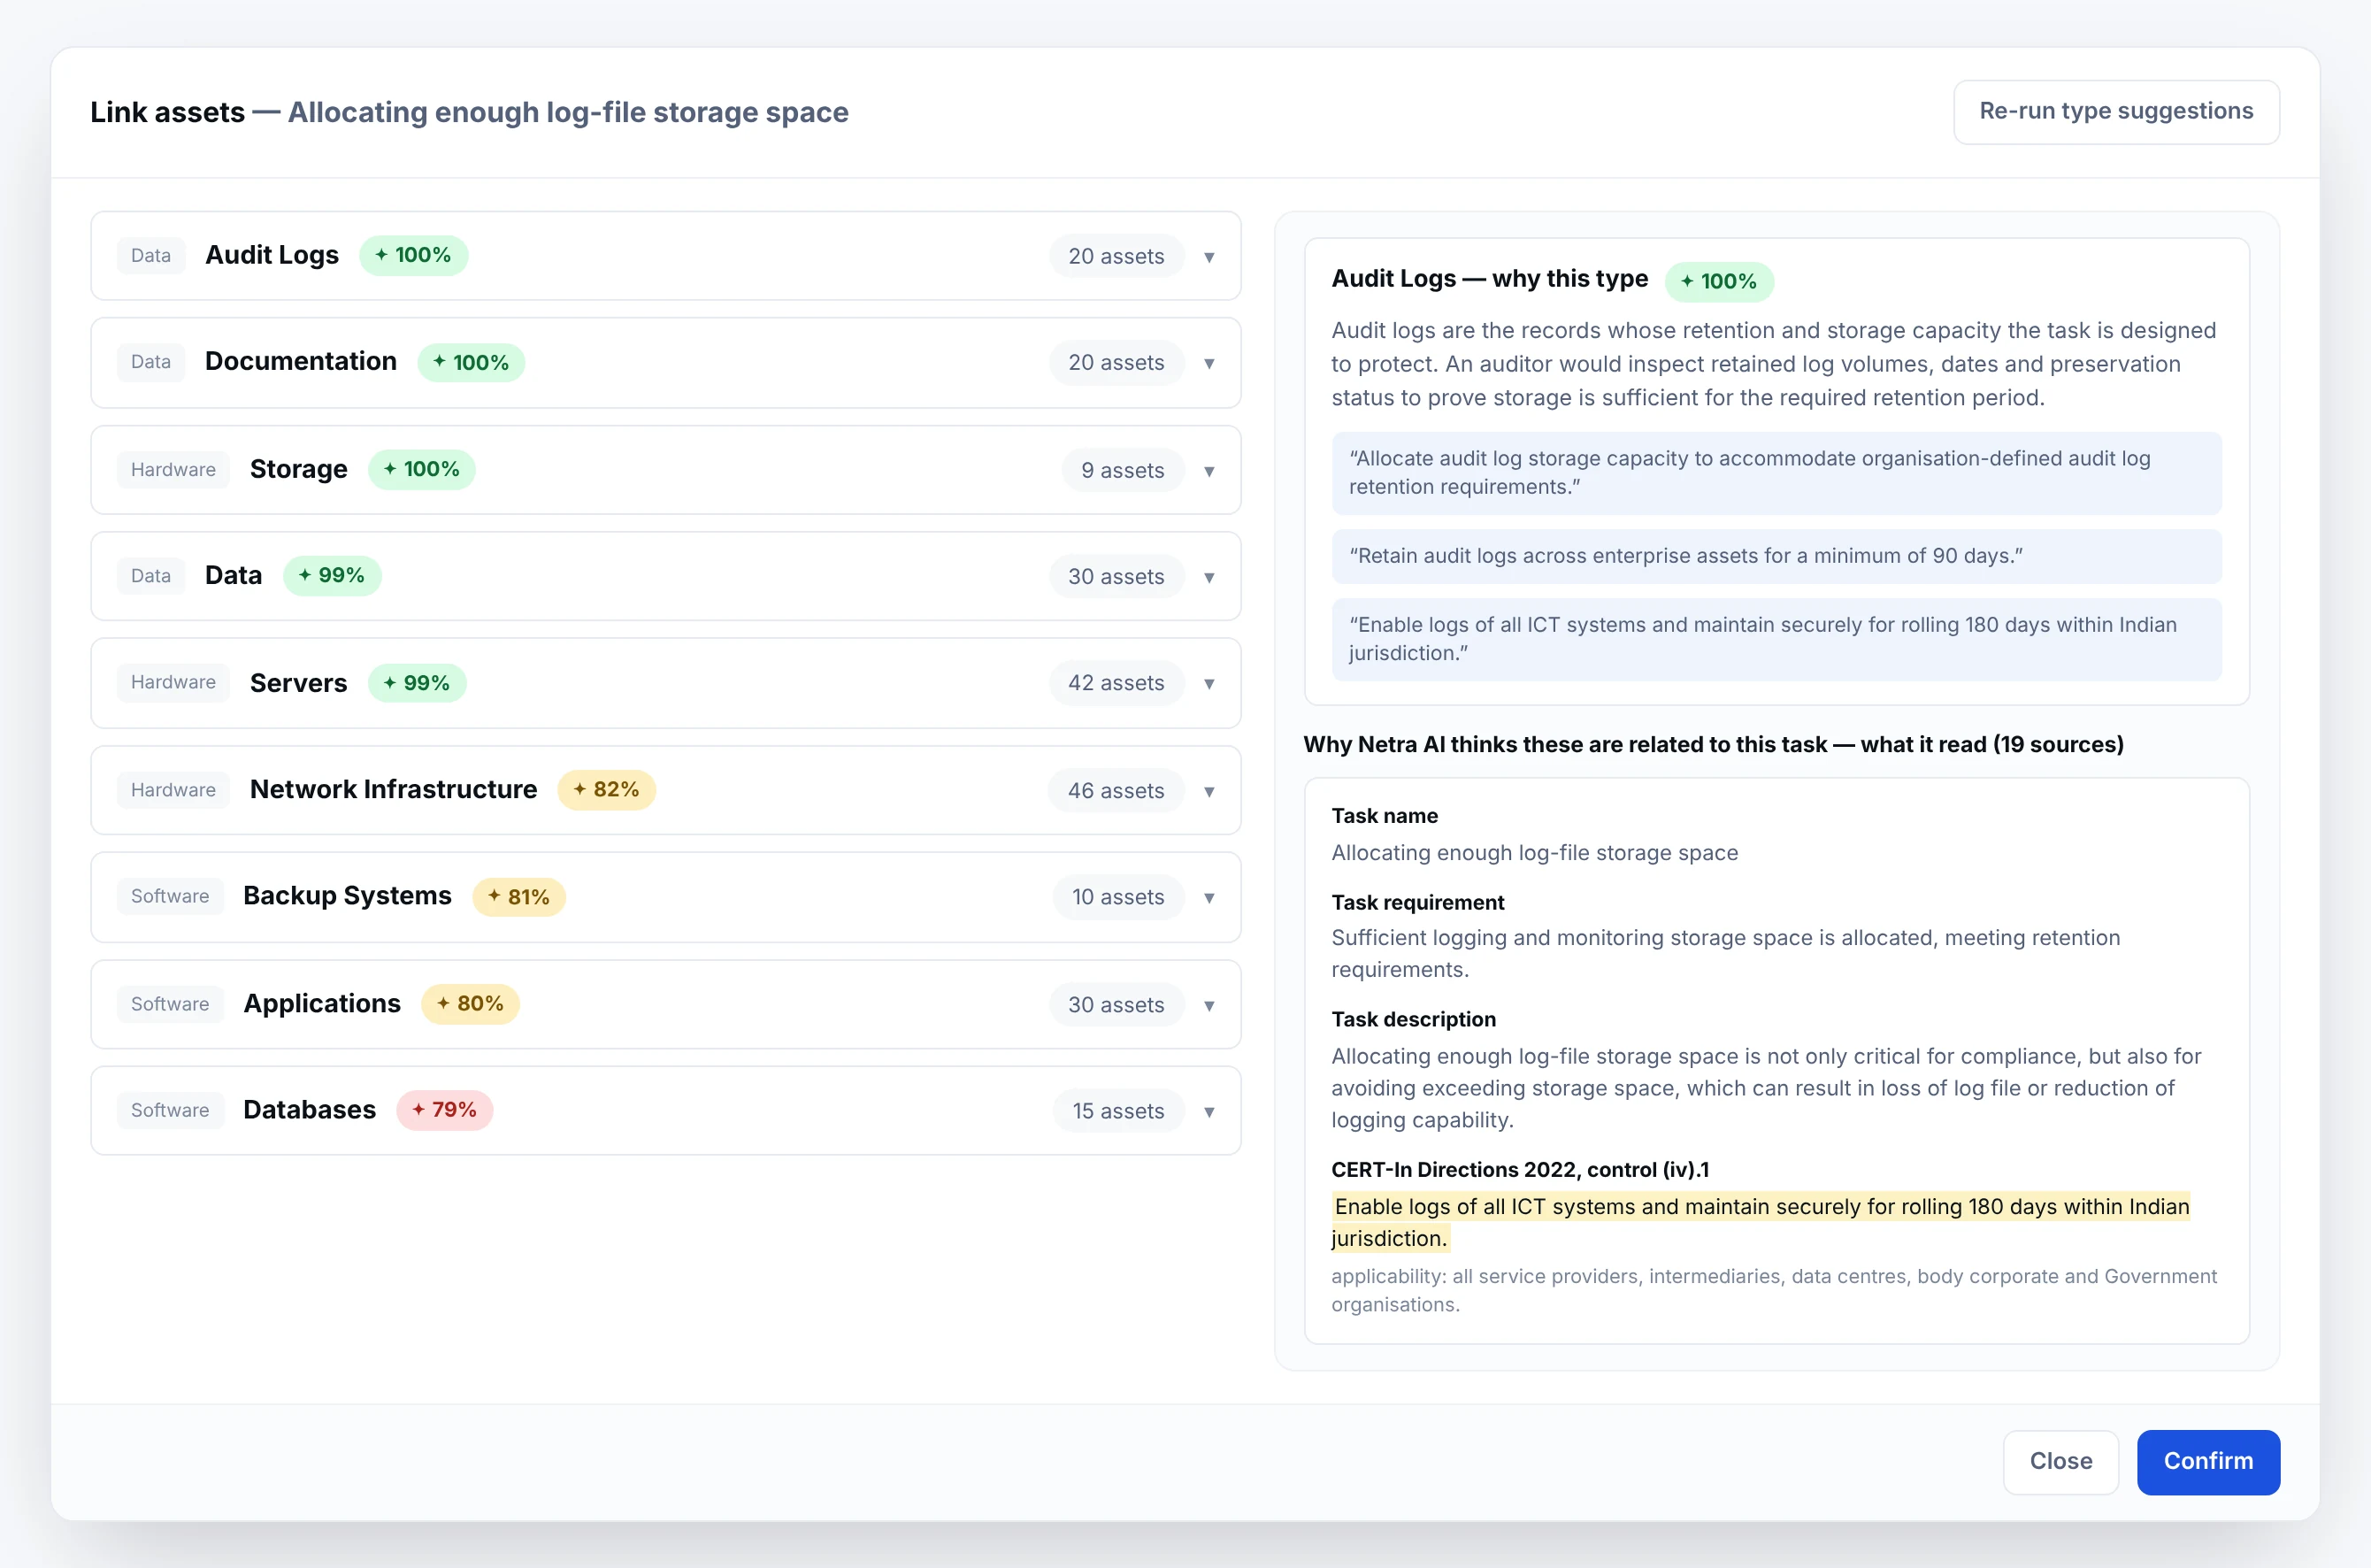
Task: Click the Storage 100% confidence badge
Action: coord(421,469)
